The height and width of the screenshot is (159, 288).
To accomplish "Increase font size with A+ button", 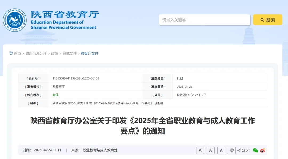I will pyautogui.click(x=200, y=150).
